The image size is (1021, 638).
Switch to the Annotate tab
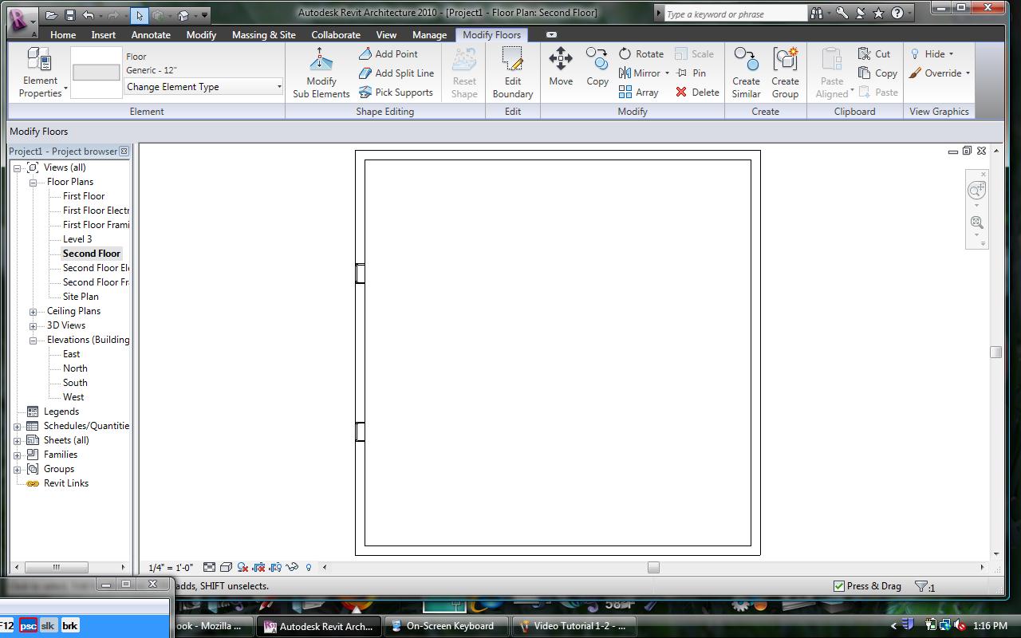pos(151,35)
